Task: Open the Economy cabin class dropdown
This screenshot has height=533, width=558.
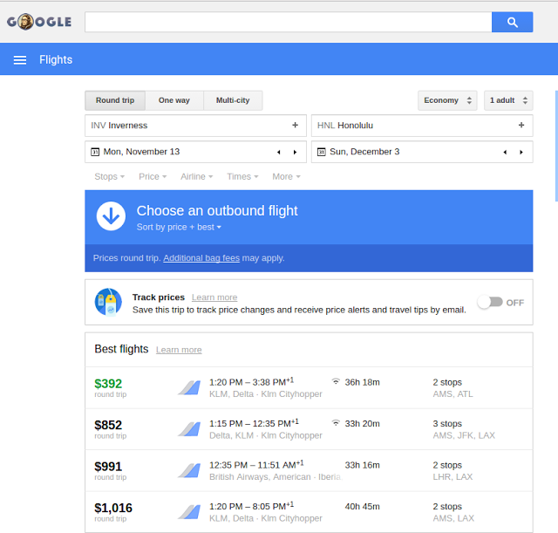Action: pyautogui.click(x=447, y=100)
